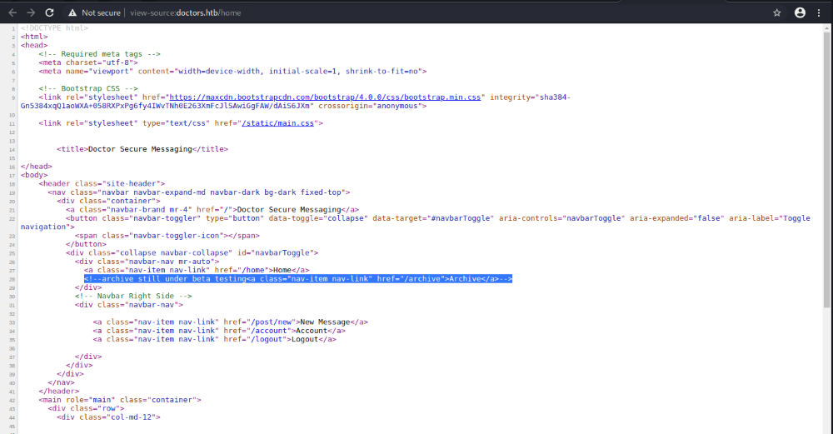Reload the page with refresh icon
Screen dimensions: 833x434
50,12
